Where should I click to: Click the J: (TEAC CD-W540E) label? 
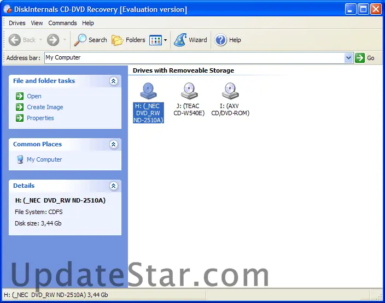[189, 110]
